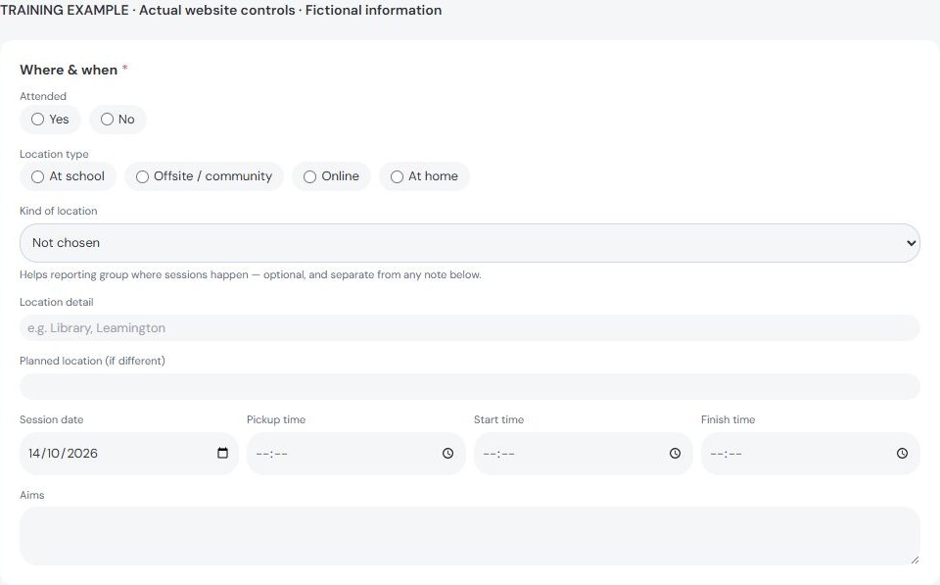Open the Pickup time clock picker icon
This screenshot has height=585, width=940.
click(x=447, y=454)
